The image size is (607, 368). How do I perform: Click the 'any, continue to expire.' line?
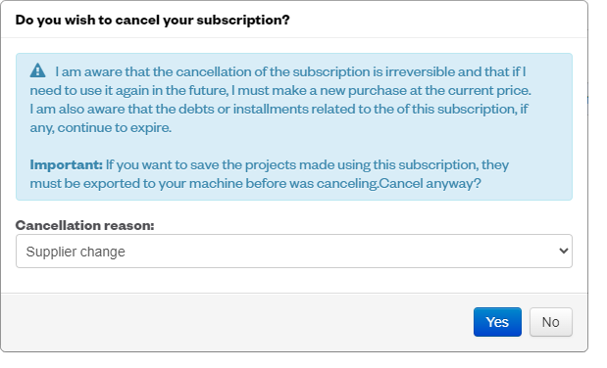[x=101, y=127]
